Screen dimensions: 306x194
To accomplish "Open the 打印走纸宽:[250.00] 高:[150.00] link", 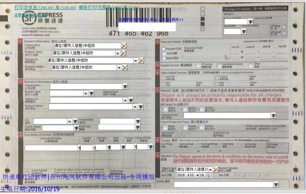I will [45, 8].
